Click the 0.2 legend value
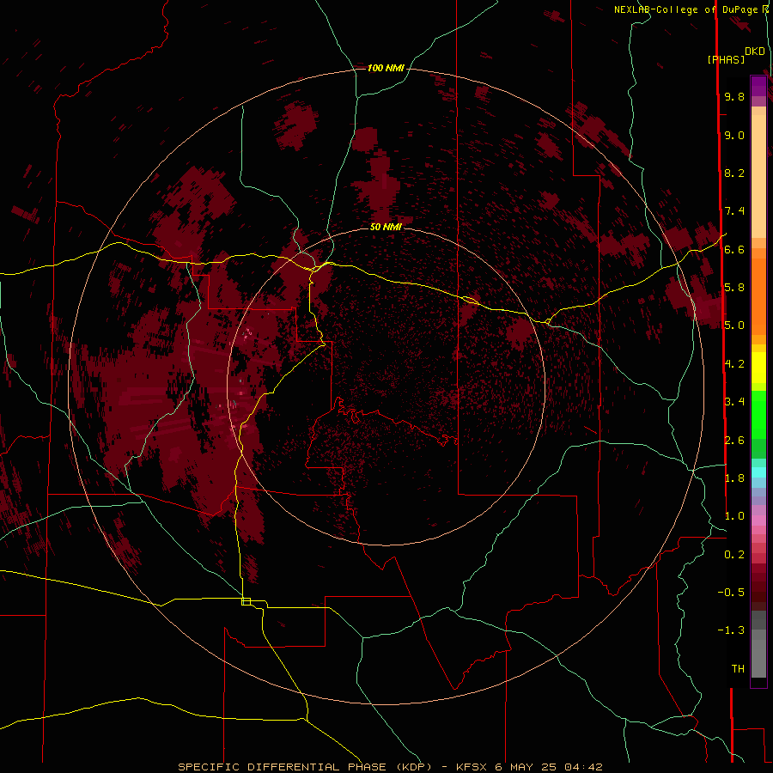Viewport: 773px width, 773px height. pyautogui.click(x=734, y=555)
